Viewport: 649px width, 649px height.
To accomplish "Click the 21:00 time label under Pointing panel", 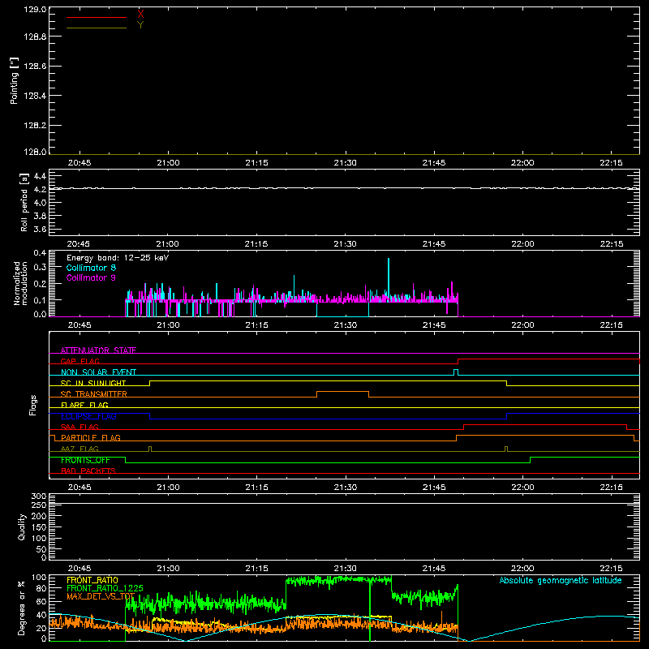I will pos(168,163).
